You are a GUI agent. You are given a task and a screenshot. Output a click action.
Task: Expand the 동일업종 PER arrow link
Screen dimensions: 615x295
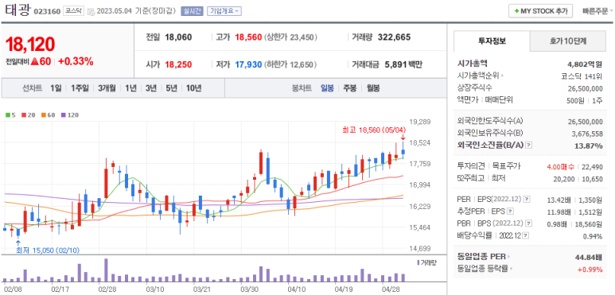click(508, 257)
